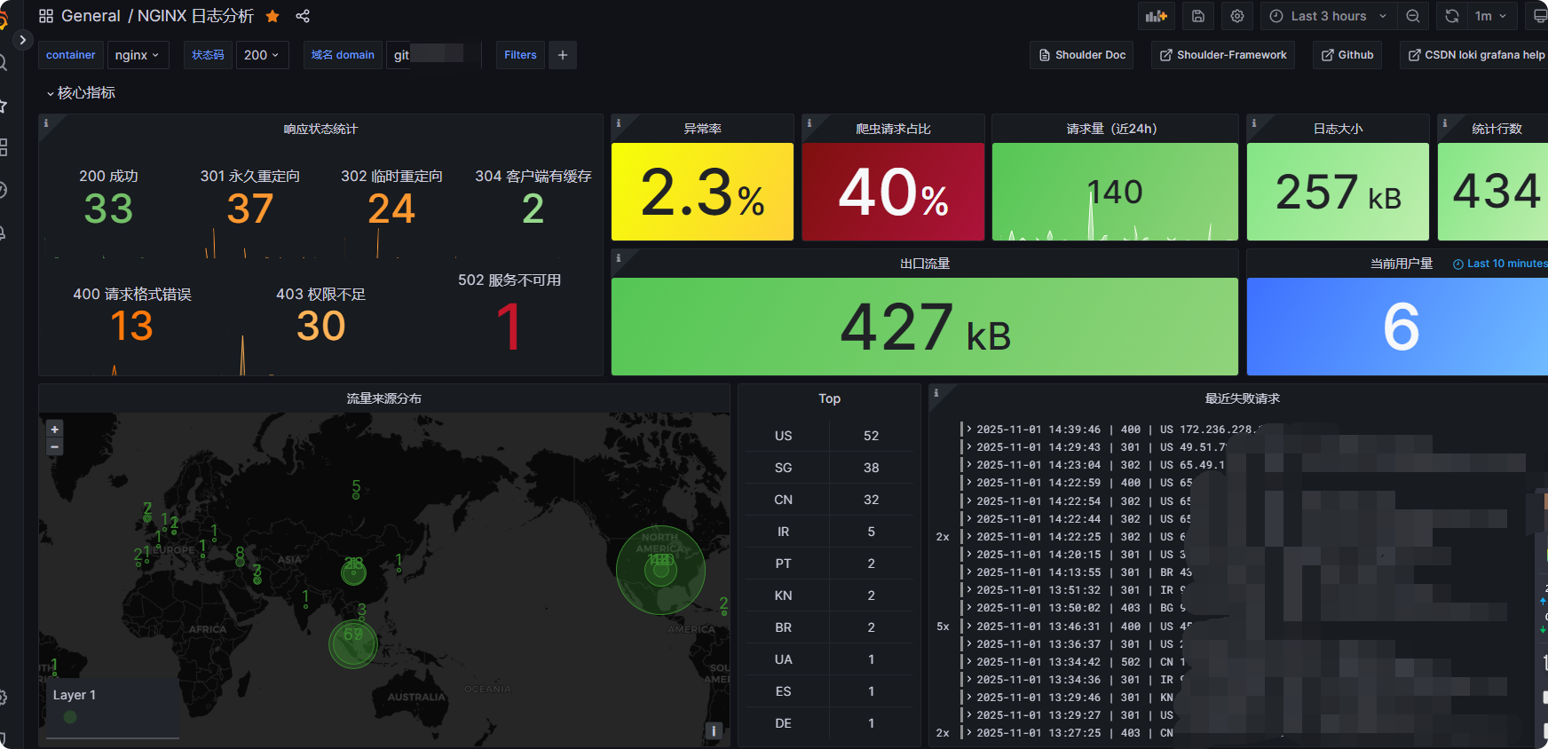Save the dashboard
This screenshot has height=749, width=1548.
pos(1198,16)
